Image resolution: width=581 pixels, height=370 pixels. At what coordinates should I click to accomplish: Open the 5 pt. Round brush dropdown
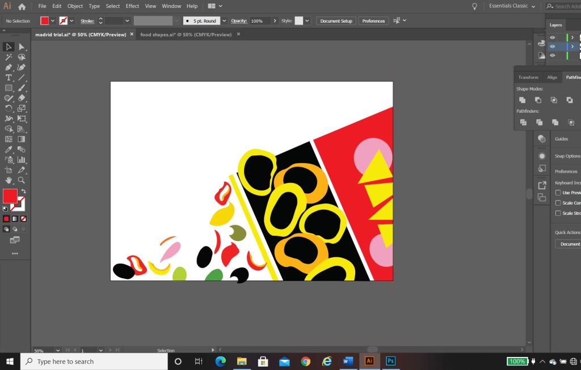coord(224,21)
